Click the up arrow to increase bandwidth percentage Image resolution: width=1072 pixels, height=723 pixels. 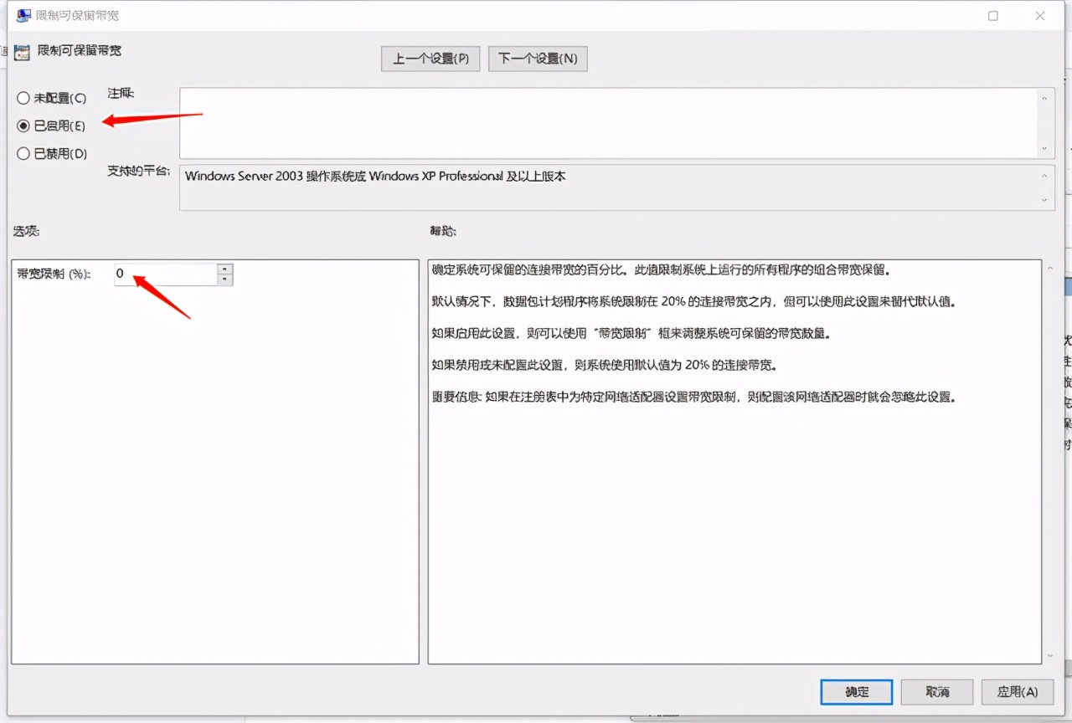coord(224,269)
